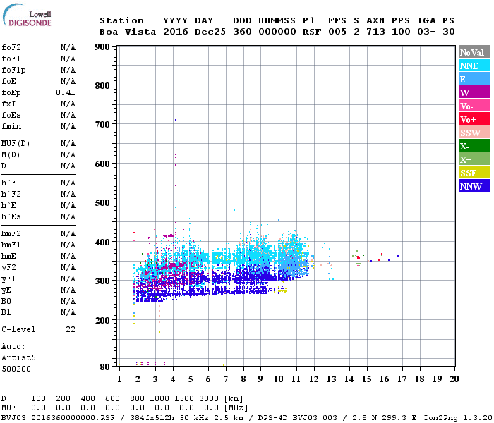Click the 900 km y-axis label
This screenshot has height=423, width=494.
[102, 47]
